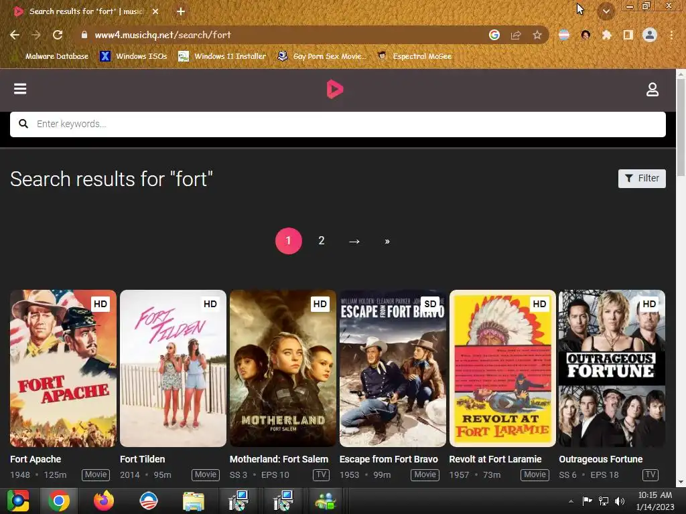
Task: Go back in browser history
Action: [15, 35]
